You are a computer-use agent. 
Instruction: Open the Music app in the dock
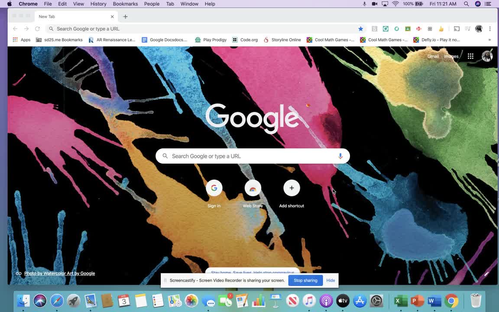(309, 301)
